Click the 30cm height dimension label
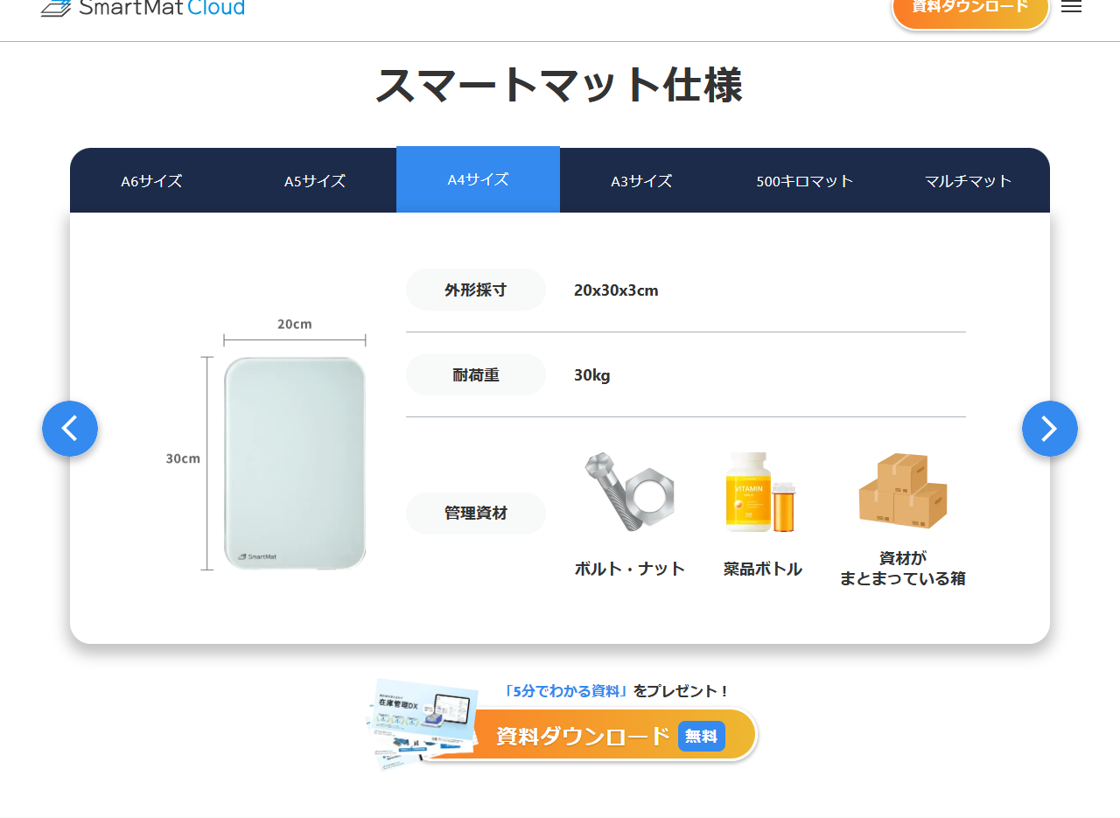 pyautogui.click(x=183, y=458)
